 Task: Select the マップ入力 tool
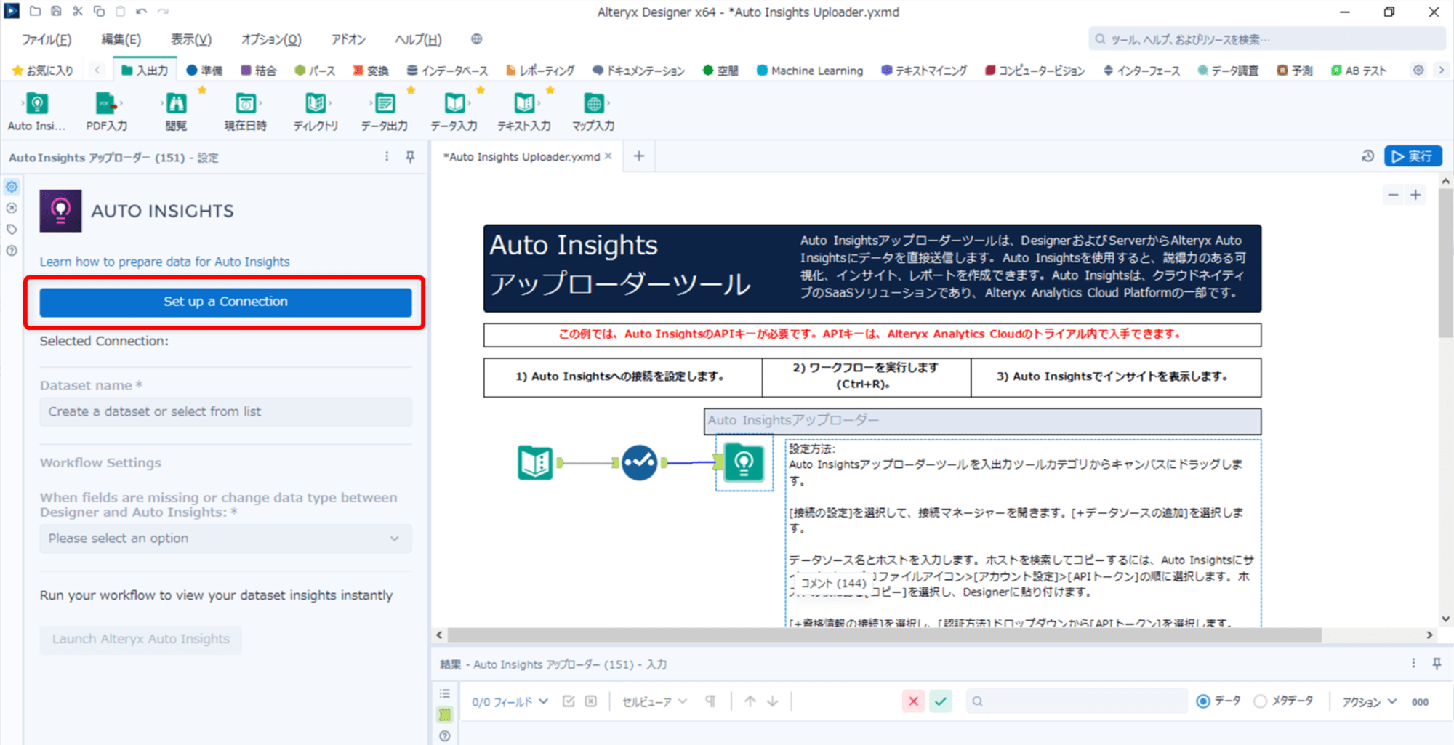click(593, 110)
